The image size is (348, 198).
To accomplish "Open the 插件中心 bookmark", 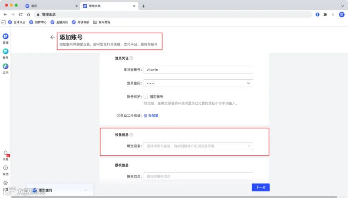I will click(x=38, y=22).
